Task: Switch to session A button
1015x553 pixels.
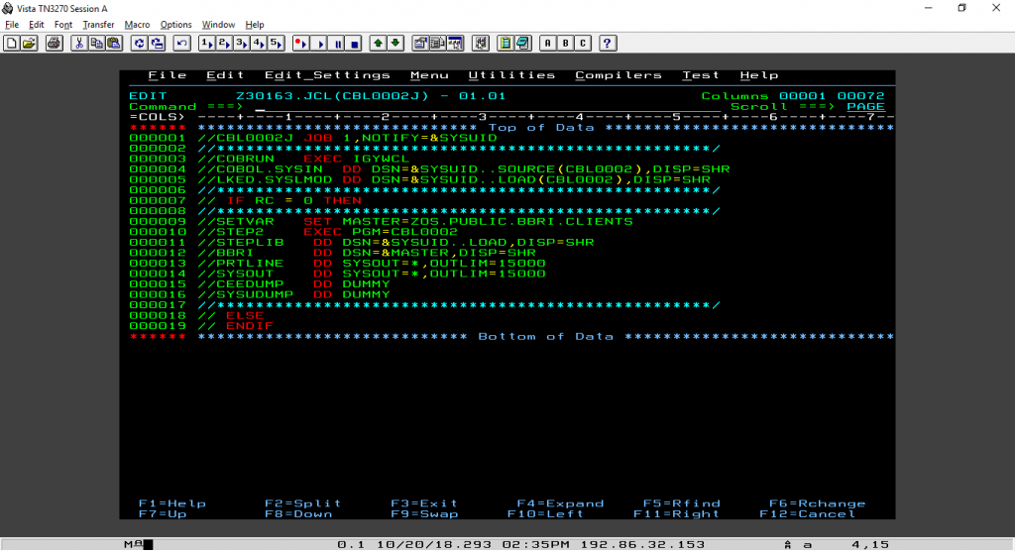Action: (547, 44)
